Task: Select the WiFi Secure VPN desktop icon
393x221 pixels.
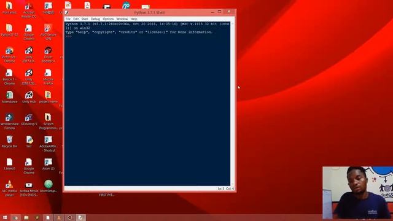Action: click(48, 33)
